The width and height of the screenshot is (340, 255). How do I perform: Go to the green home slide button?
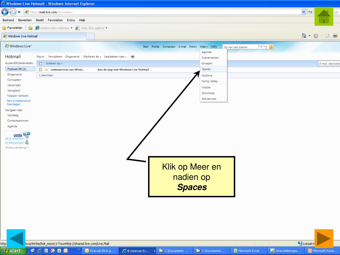(324, 17)
